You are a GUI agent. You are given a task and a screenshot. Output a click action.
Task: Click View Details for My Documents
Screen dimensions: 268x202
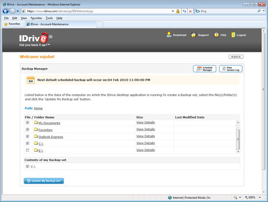146,123
